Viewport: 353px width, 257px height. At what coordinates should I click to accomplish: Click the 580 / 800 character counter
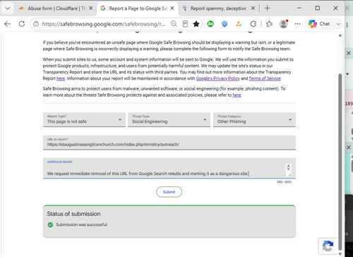point(284,182)
